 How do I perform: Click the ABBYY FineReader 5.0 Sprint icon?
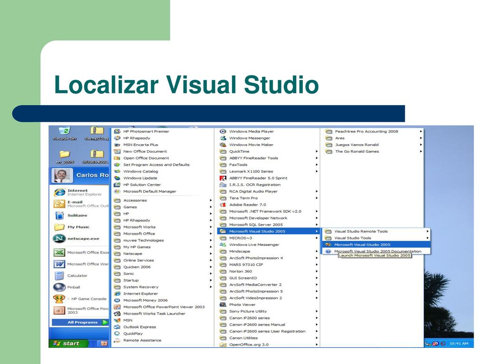click(223, 178)
